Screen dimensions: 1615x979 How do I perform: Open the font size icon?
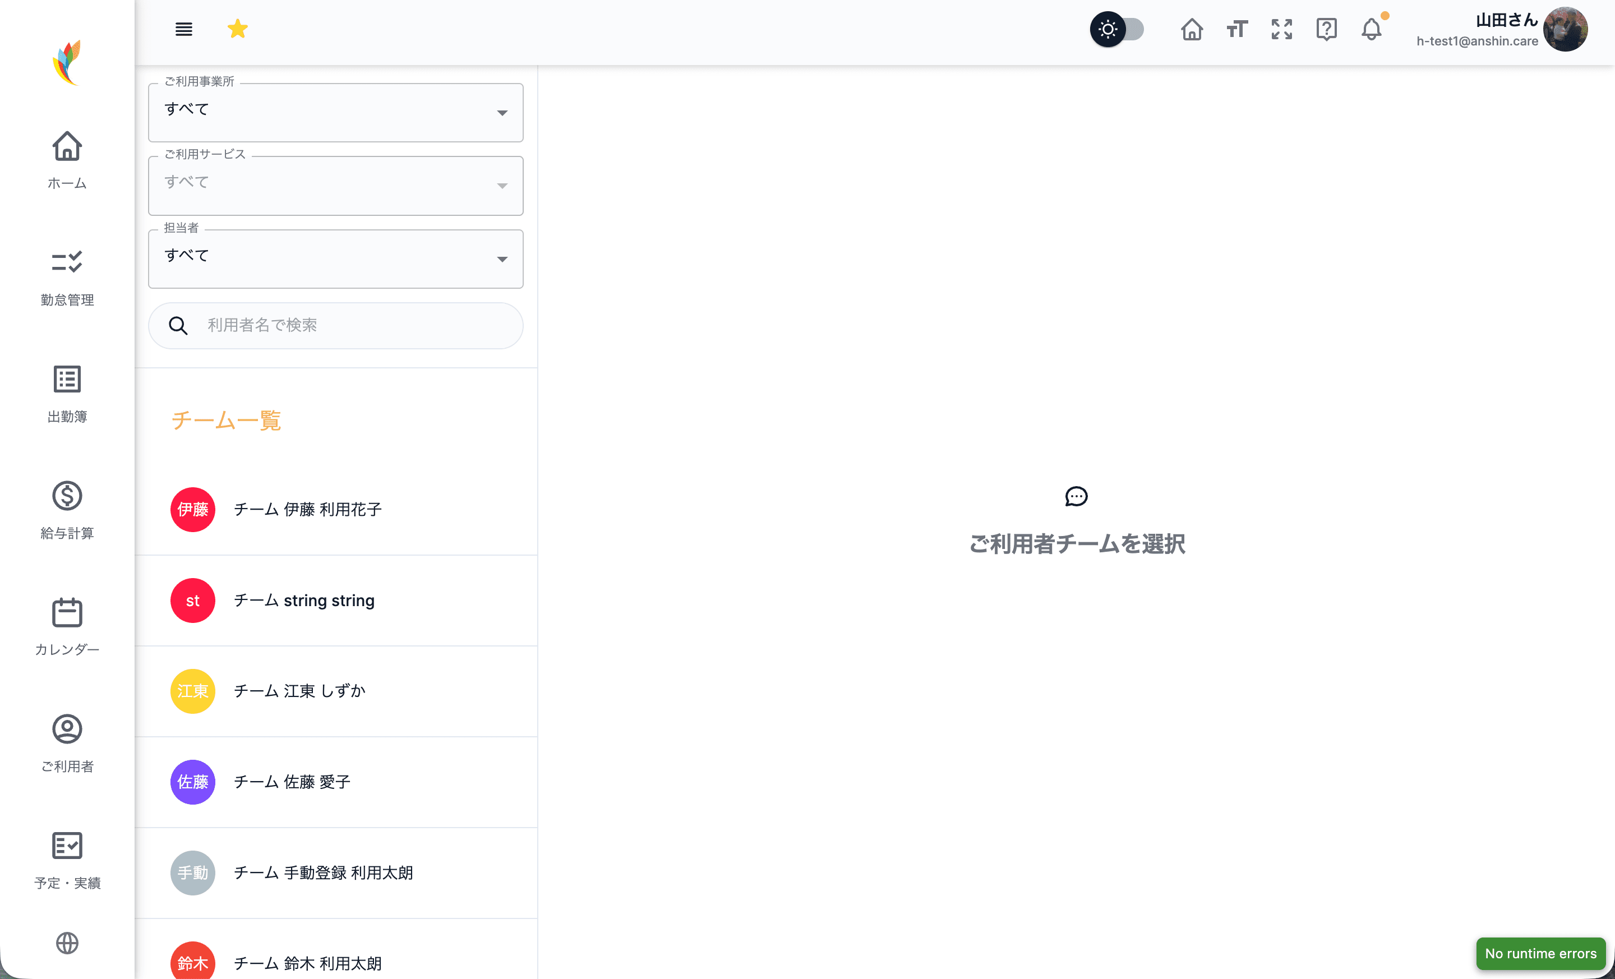pyautogui.click(x=1237, y=30)
